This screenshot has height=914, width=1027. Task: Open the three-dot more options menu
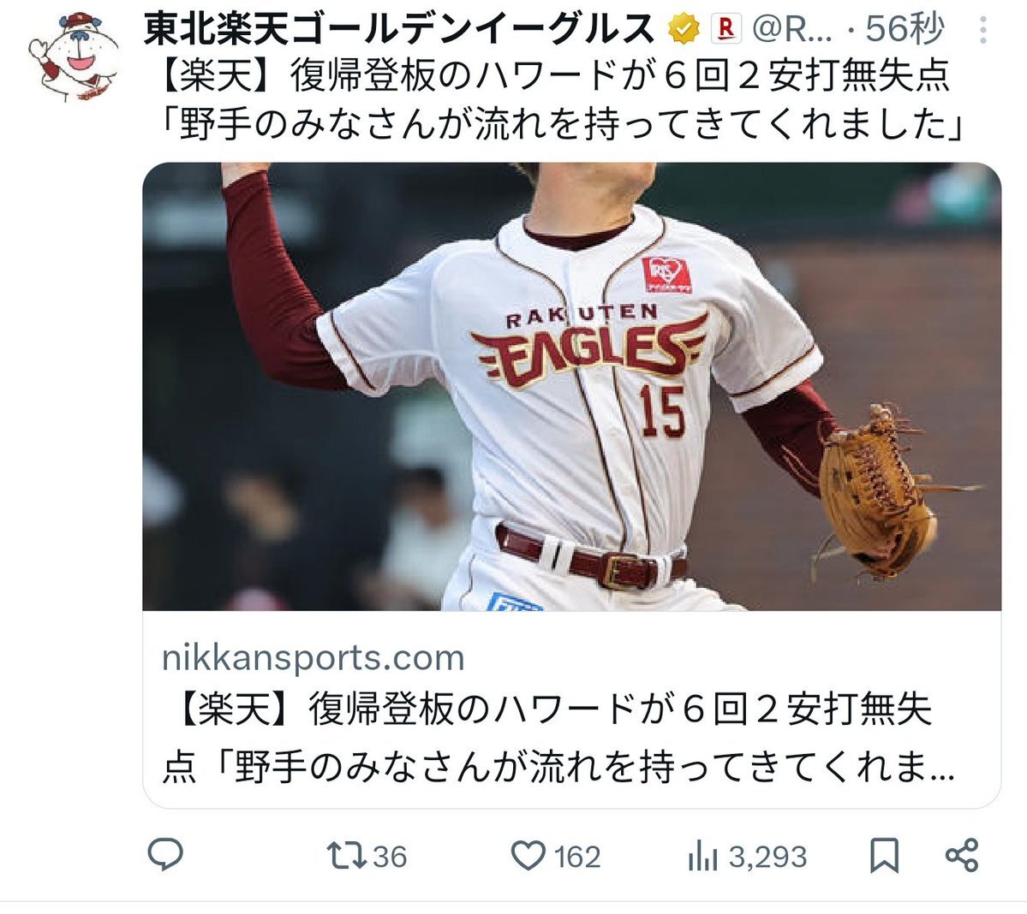pos(983,30)
